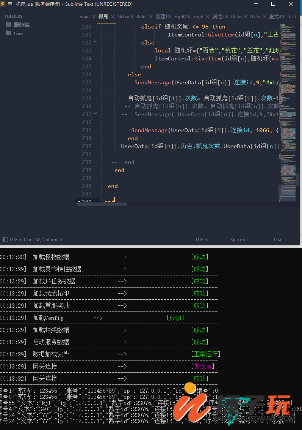
Task: Open the hamburger menu icon in title bar
Action: tap(10, 4)
